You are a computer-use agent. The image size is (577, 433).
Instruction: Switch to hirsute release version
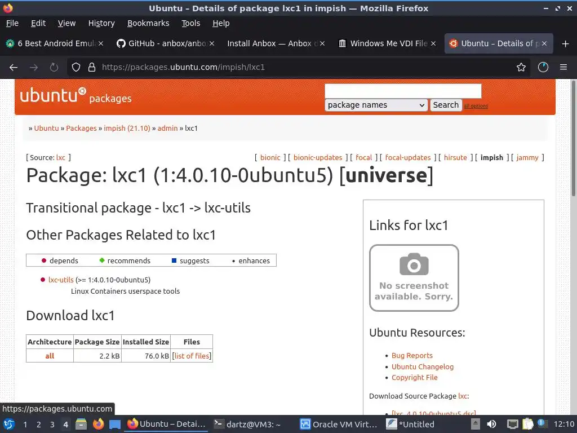[x=455, y=158]
